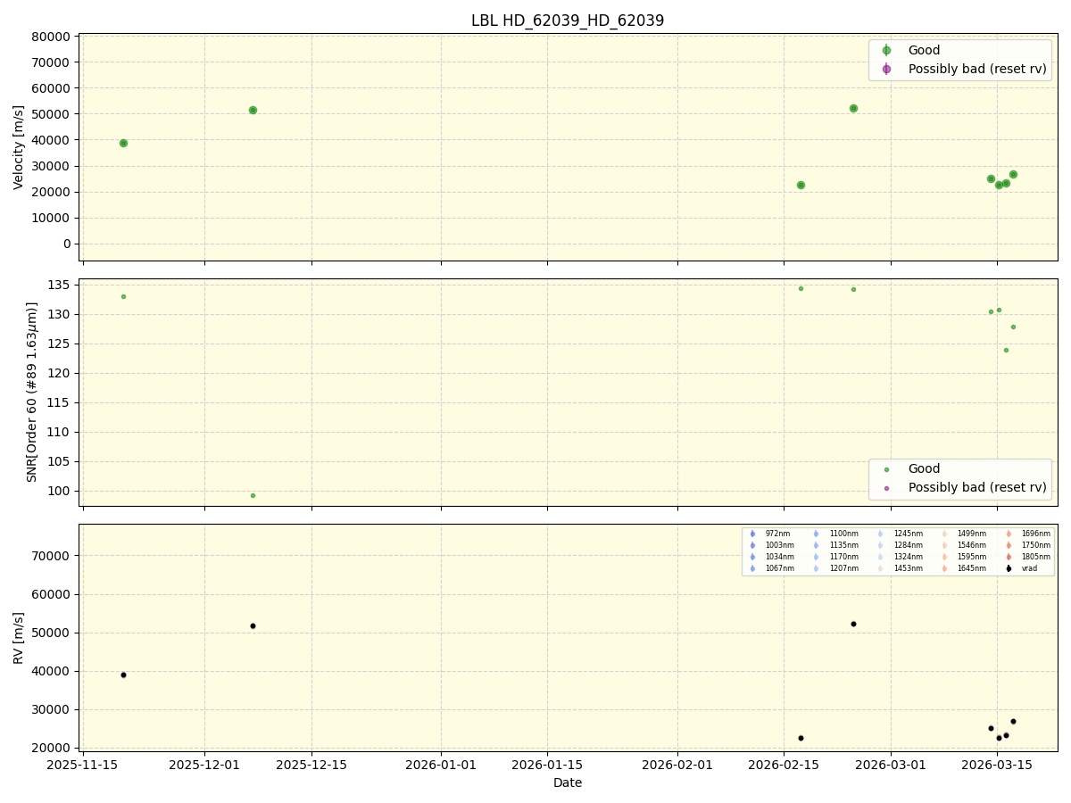
Task: Click the 1284nm legend entry
Action: (x=900, y=545)
